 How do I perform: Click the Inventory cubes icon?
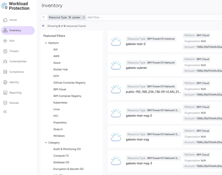click(5, 30)
